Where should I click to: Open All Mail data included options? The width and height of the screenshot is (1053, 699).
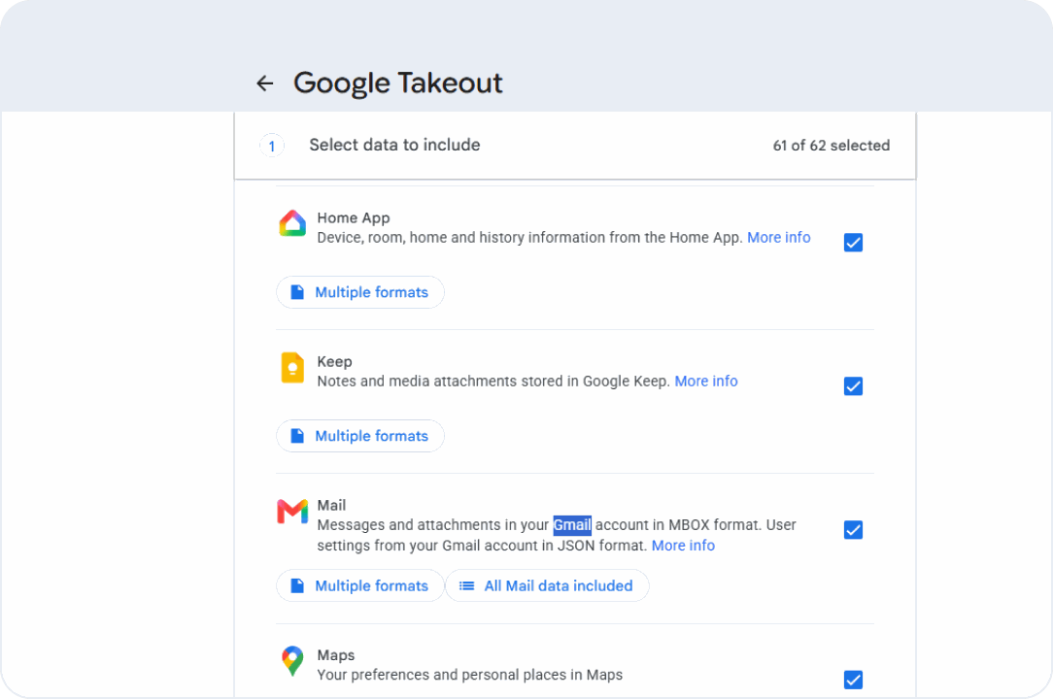tap(547, 585)
